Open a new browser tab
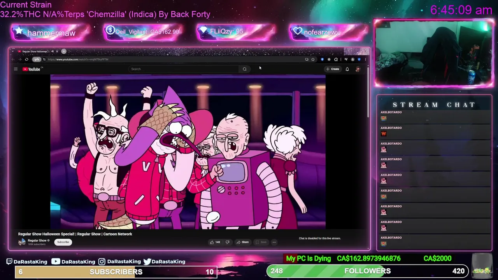 click(x=64, y=51)
